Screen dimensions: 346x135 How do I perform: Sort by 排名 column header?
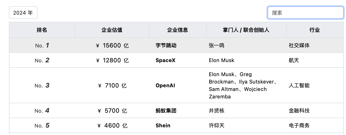42,30
